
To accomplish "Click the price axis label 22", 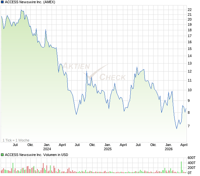I will tap(190, 10).
